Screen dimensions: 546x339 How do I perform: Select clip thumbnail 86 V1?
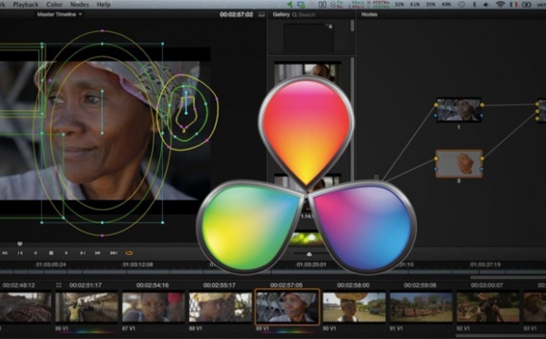[x=86, y=307]
